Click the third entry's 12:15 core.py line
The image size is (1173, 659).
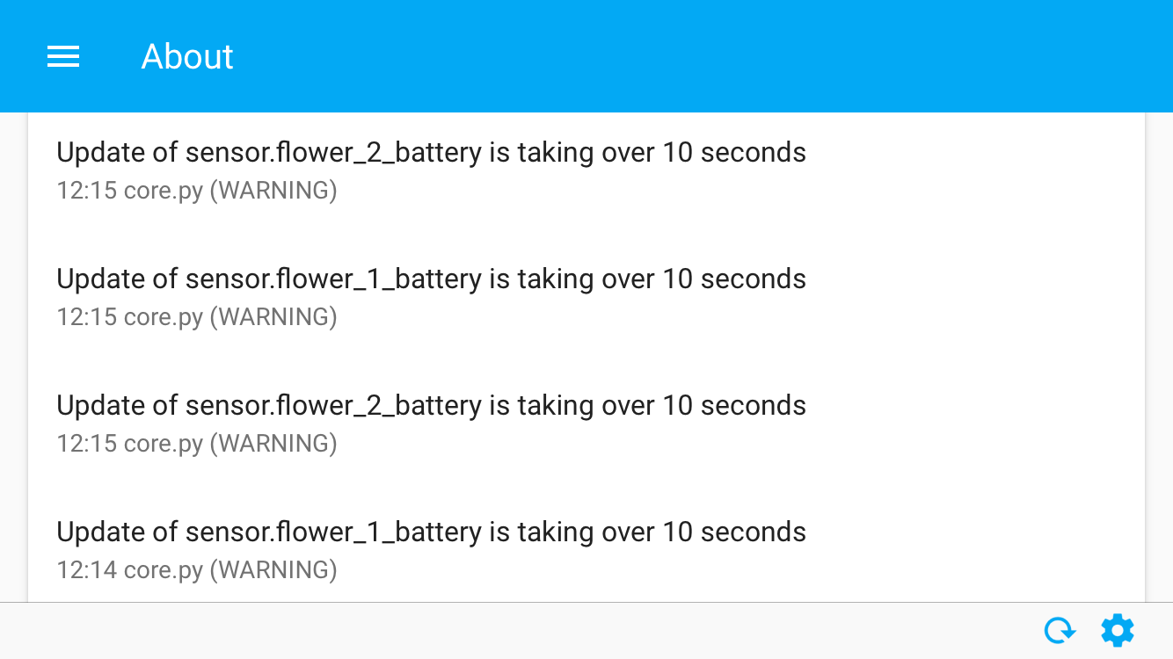[x=197, y=444]
